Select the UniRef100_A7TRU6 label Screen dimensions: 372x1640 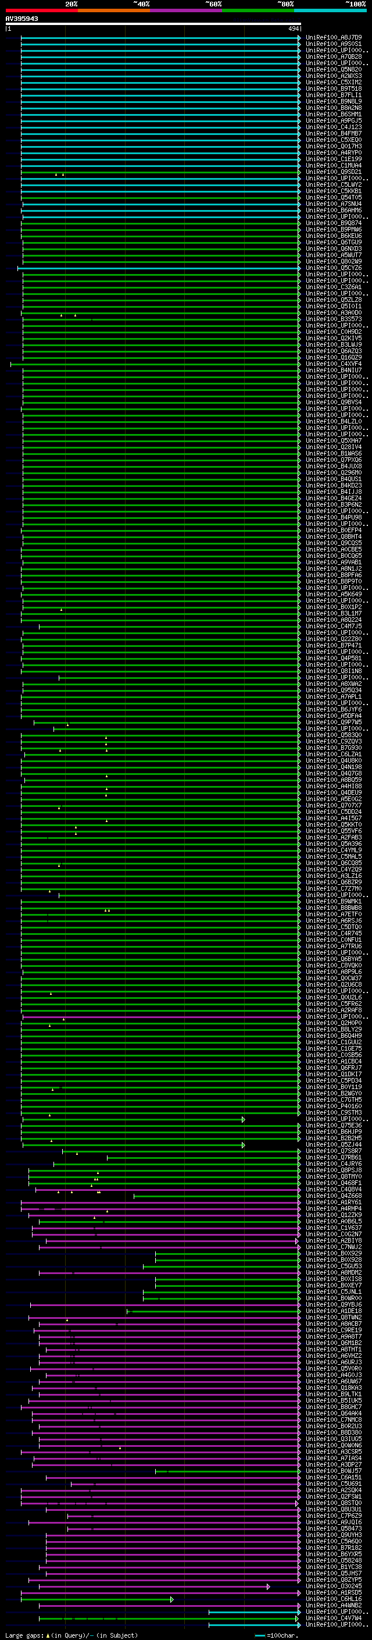[334, 946]
